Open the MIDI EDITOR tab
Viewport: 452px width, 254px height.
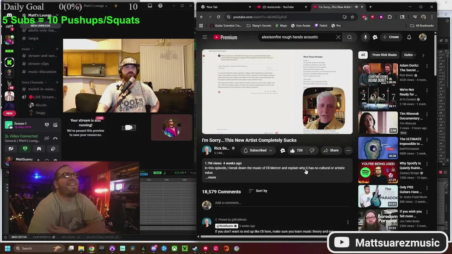[x=19, y=237]
